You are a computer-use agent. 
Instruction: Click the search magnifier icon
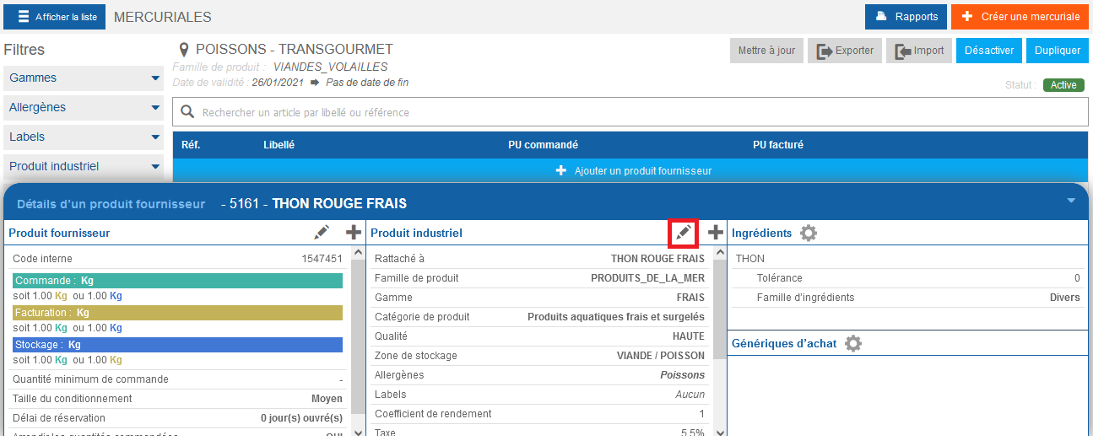click(x=187, y=112)
